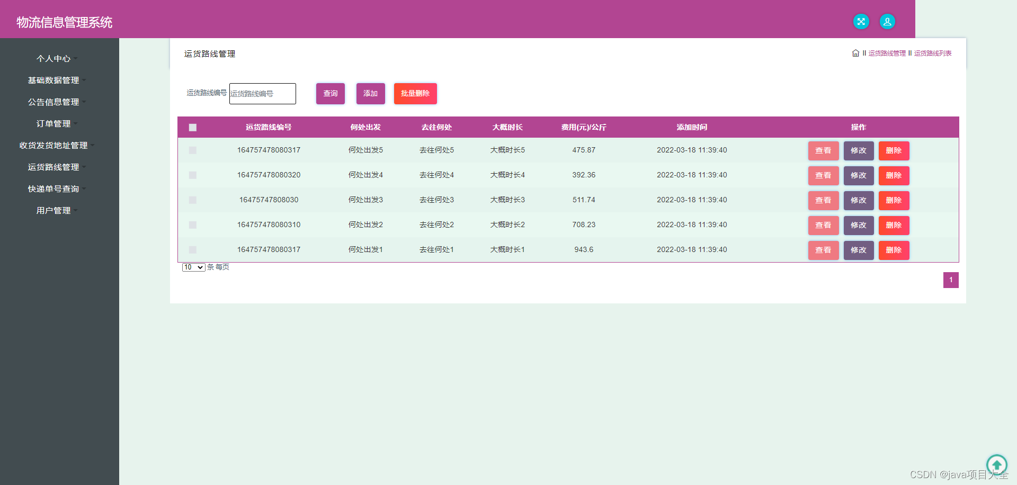Open the rows-per-page dropdown showing 10
The height and width of the screenshot is (485, 1017).
tap(193, 267)
